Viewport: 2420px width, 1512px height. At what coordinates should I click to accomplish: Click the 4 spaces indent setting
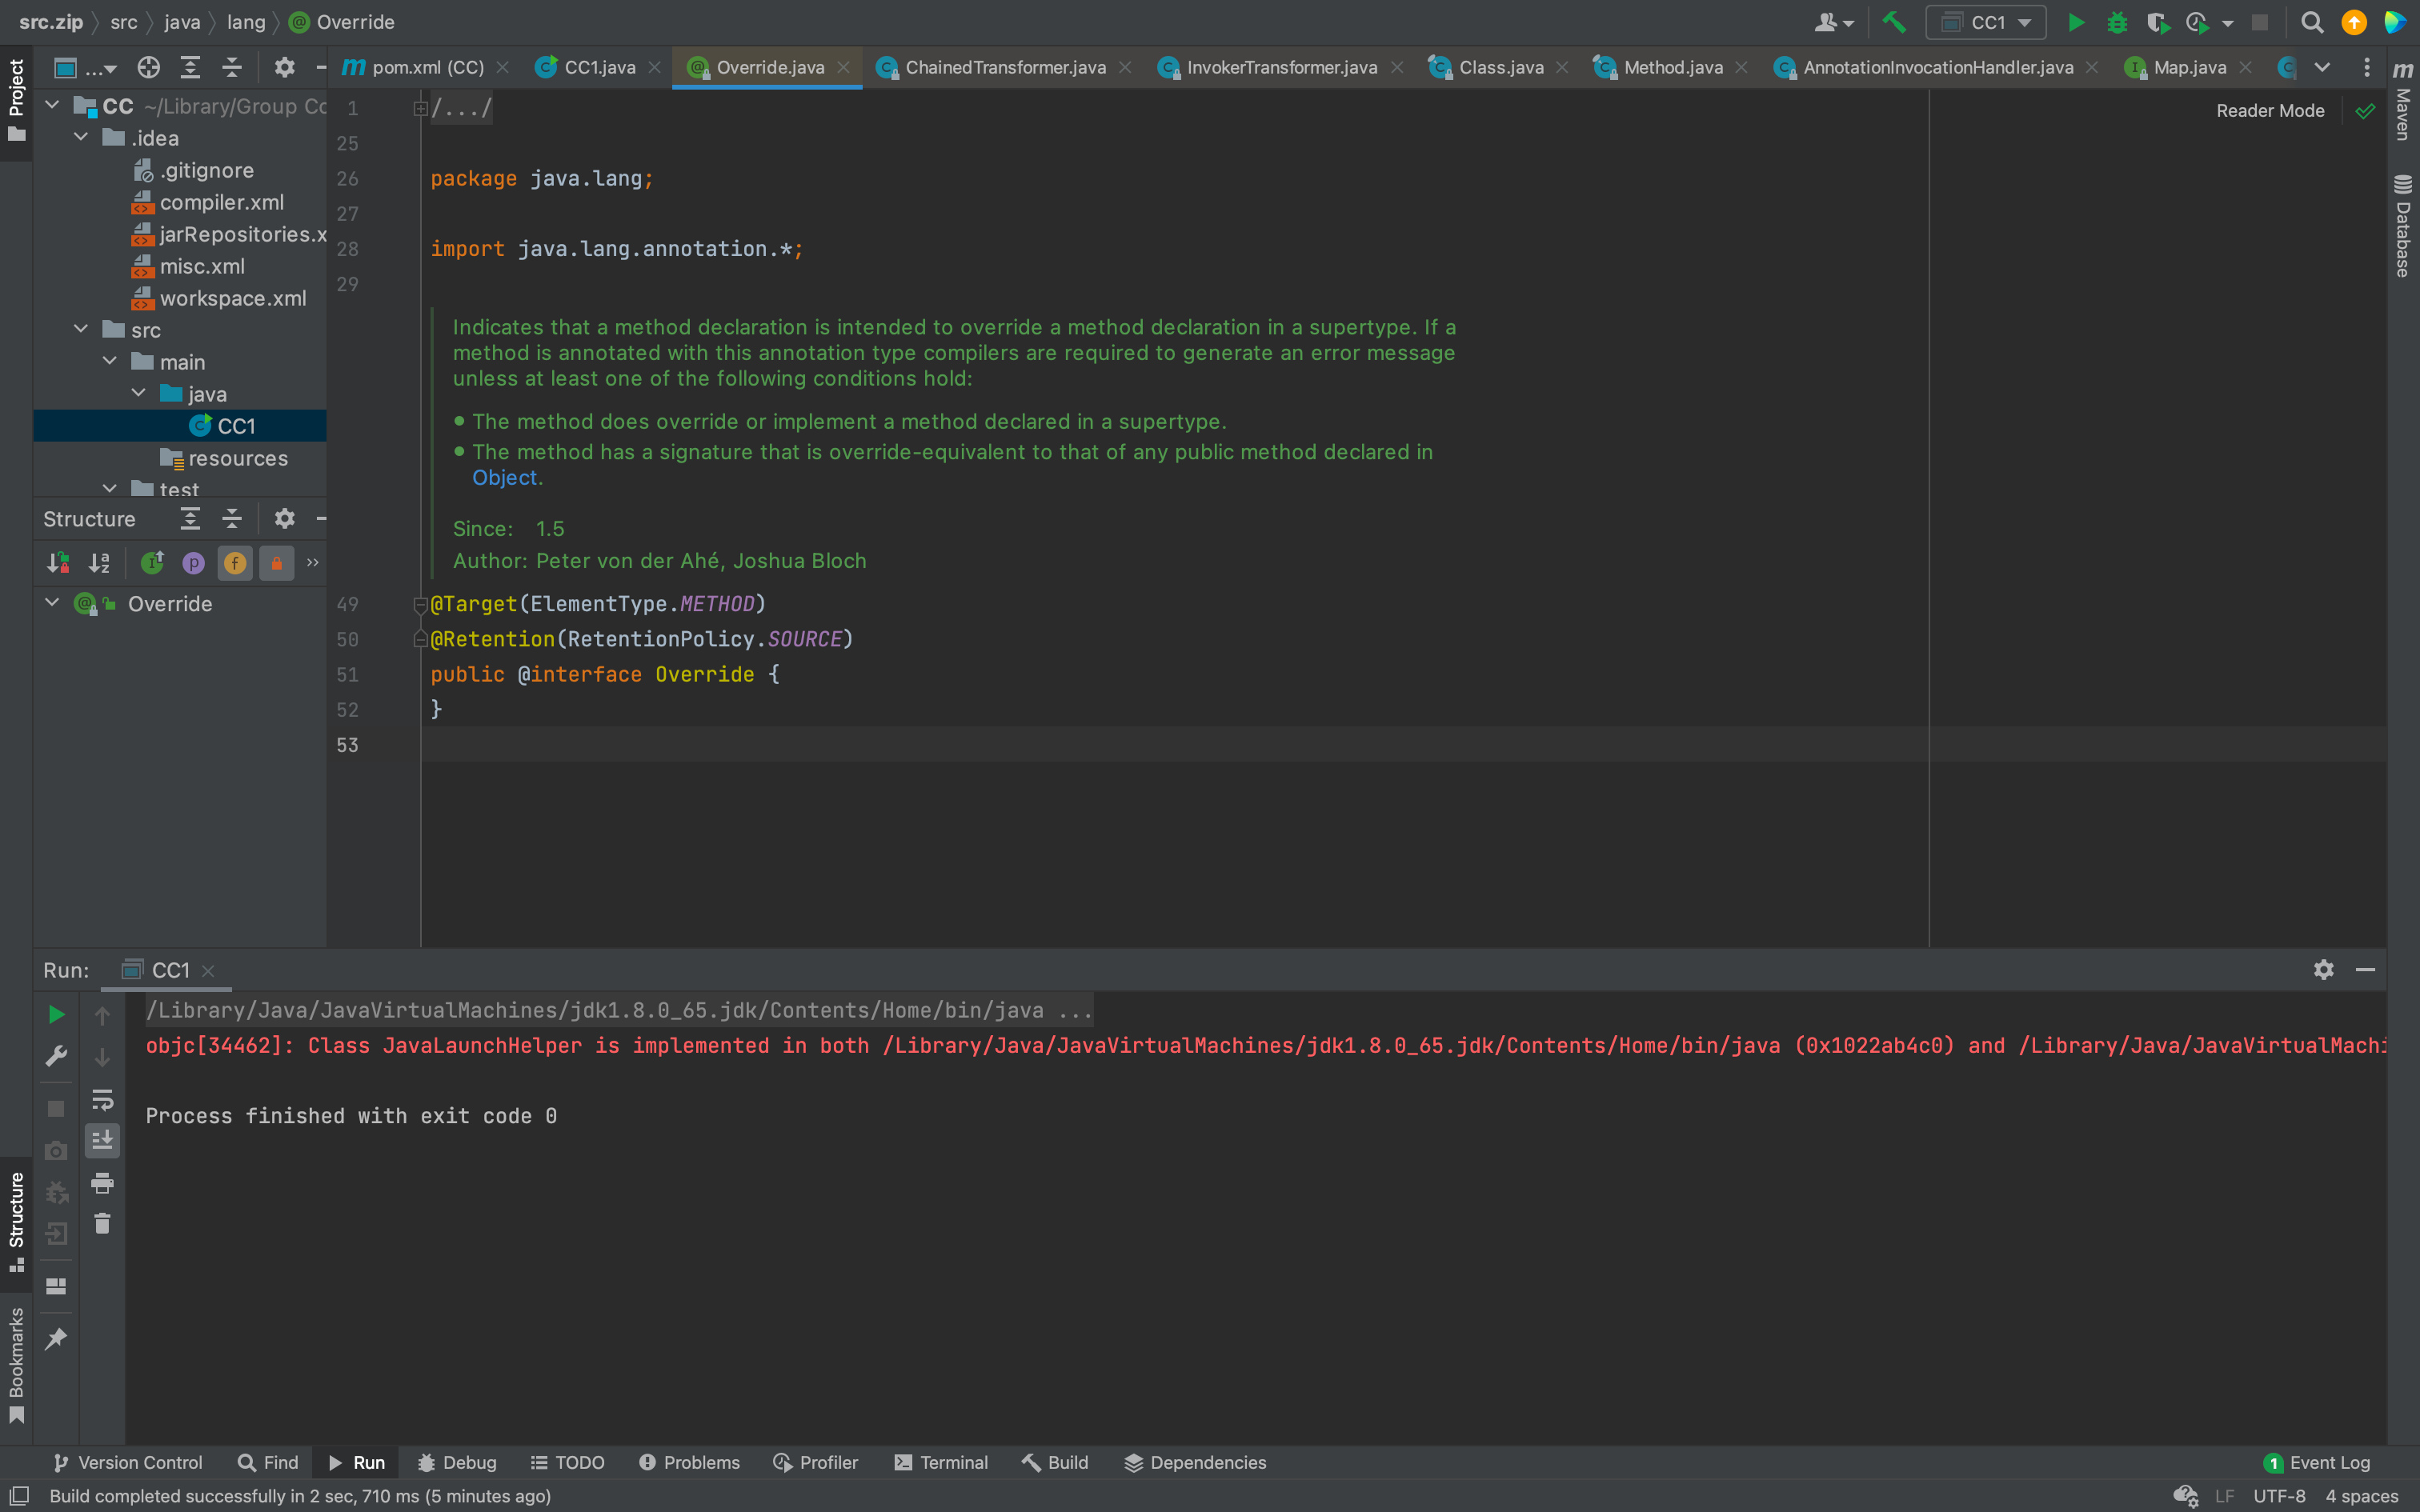point(2361,1496)
